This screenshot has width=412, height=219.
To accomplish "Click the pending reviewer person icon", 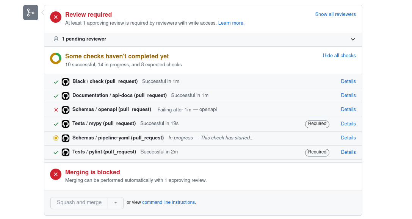I will [56, 39].
